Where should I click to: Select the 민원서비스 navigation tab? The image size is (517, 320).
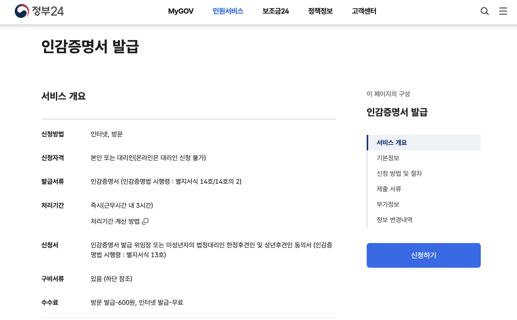click(x=228, y=11)
